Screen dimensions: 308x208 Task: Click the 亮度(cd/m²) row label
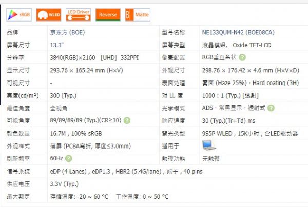click(x=23, y=96)
